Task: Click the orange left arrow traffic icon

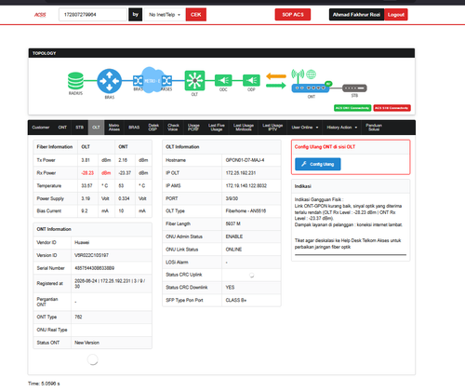Action: 276,76
